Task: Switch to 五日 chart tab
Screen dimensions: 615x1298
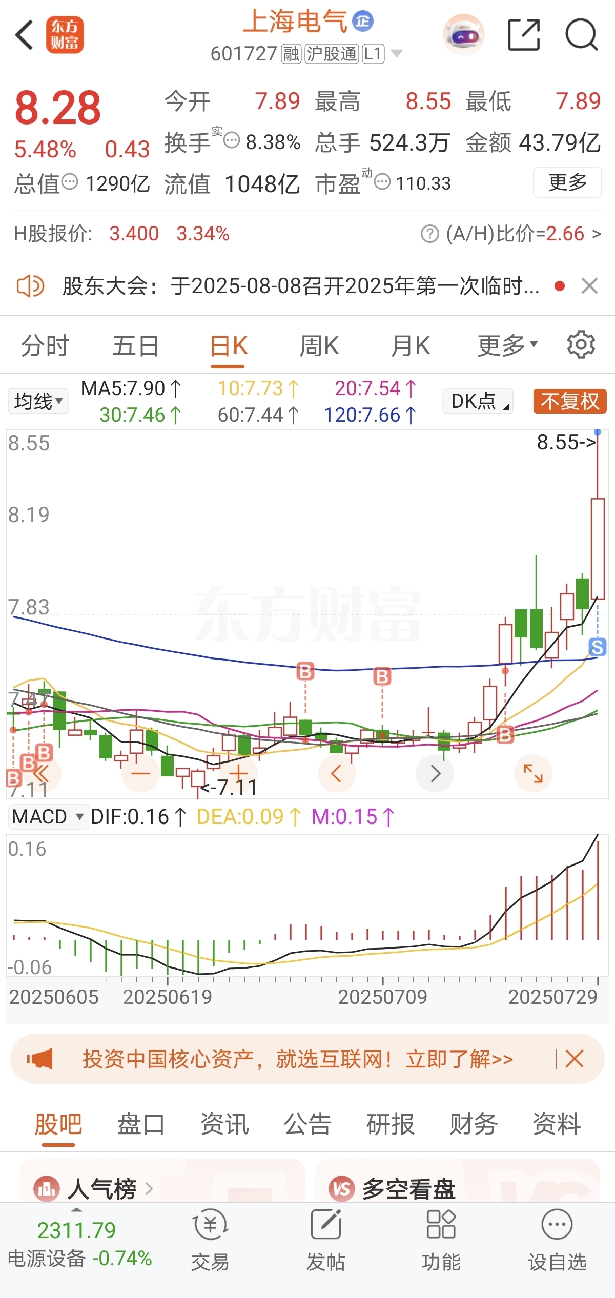Action: (136, 346)
